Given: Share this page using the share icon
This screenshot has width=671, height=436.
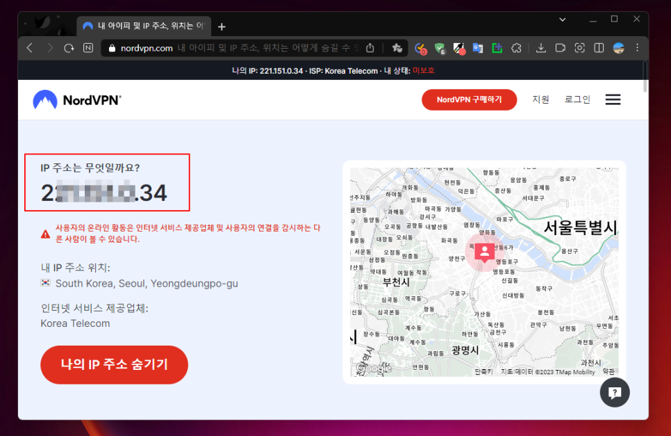Looking at the screenshot, I should [370, 48].
